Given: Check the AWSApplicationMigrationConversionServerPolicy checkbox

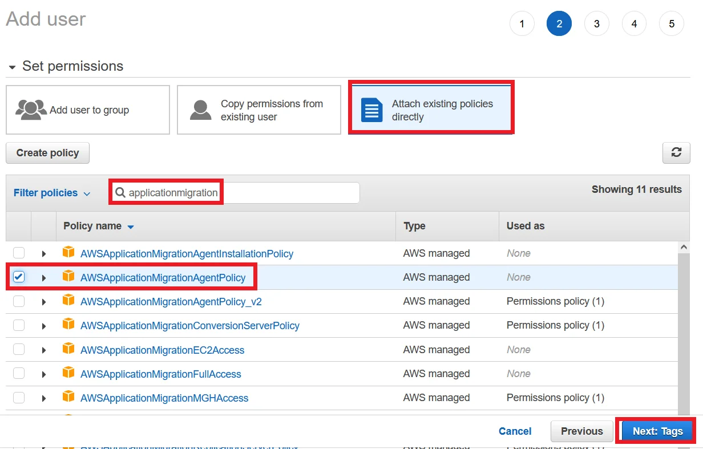Looking at the screenshot, I should (x=19, y=325).
